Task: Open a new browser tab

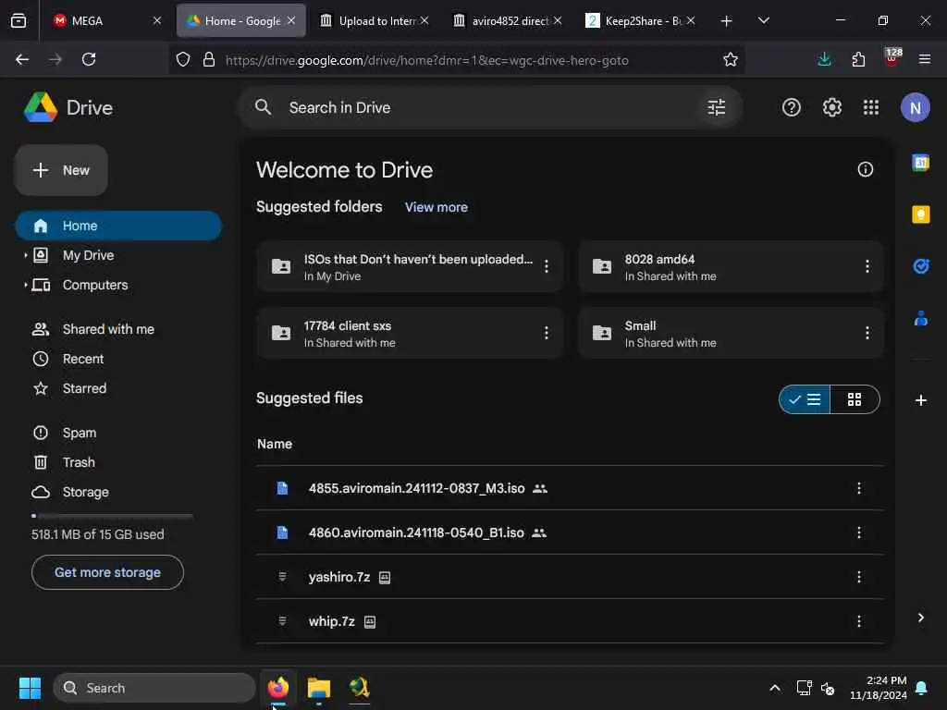Action: pos(726,20)
